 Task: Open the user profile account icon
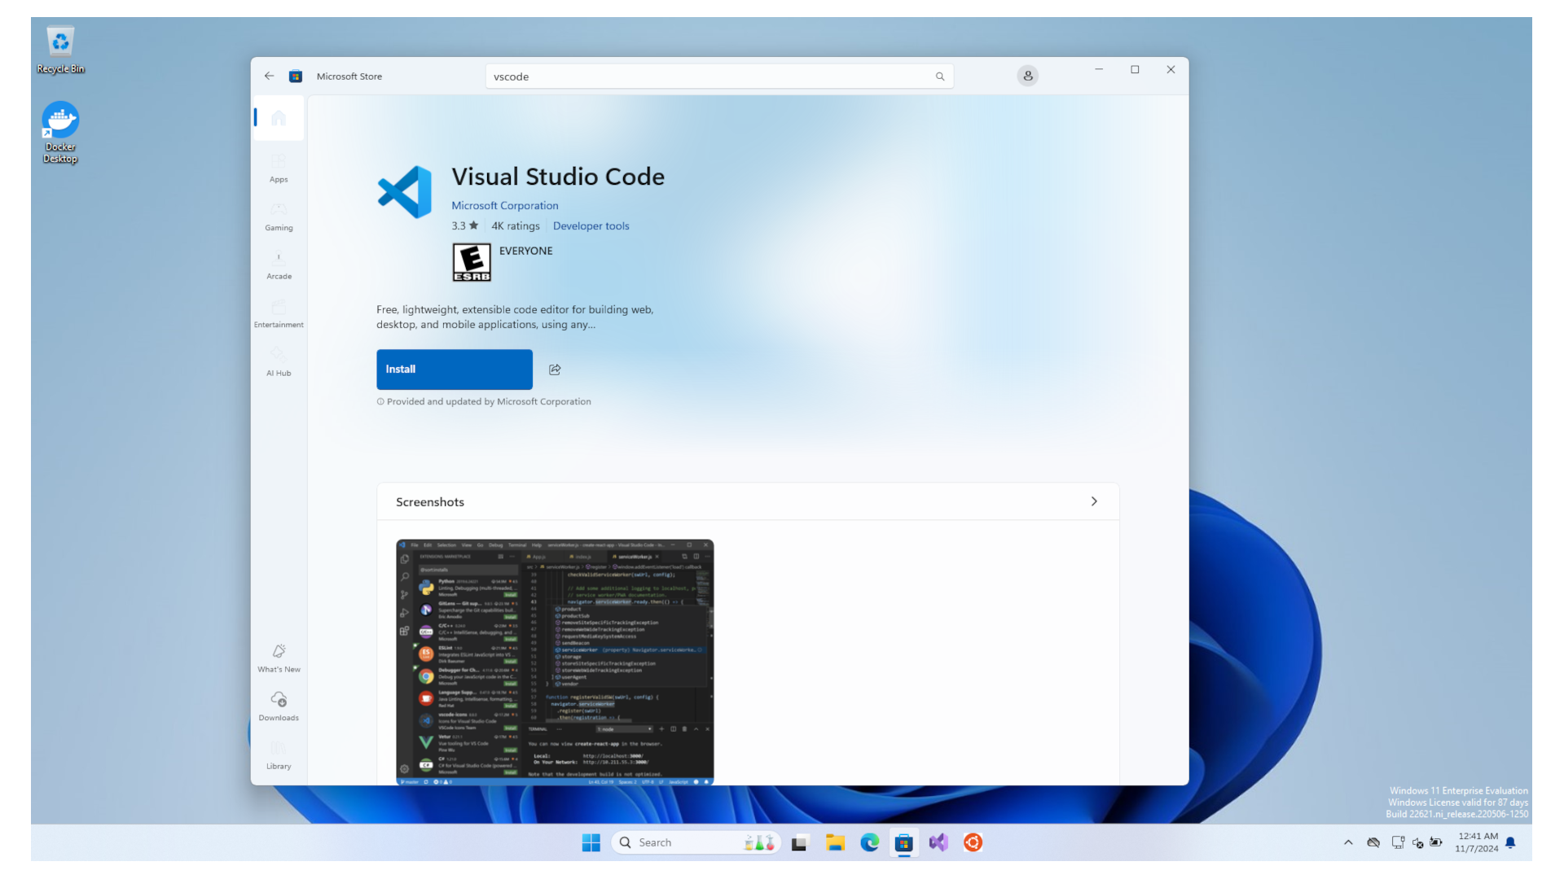coord(1027,76)
